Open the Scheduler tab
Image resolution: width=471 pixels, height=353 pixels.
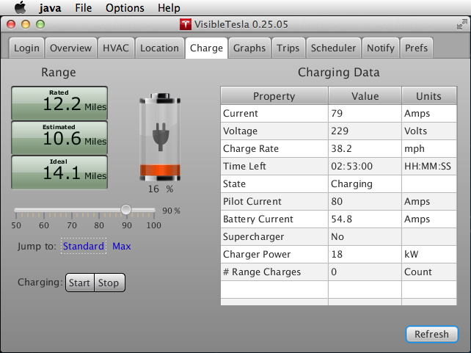point(333,48)
